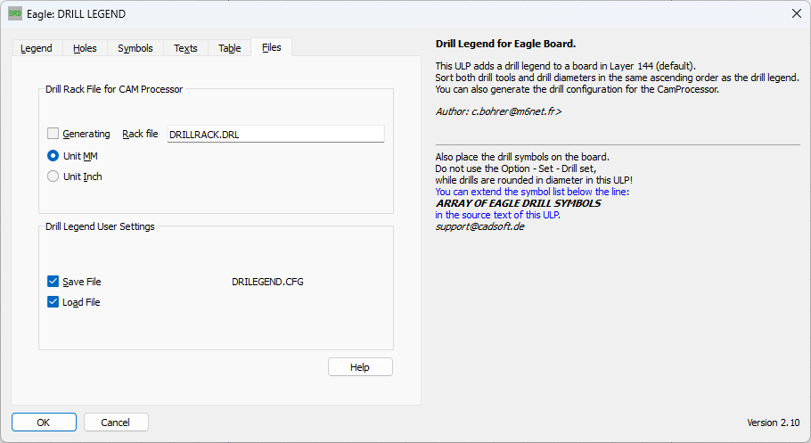The width and height of the screenshot is (811, 443).
Task: Uncheck the Save File checkbox
Action: [x=53, y=282]
